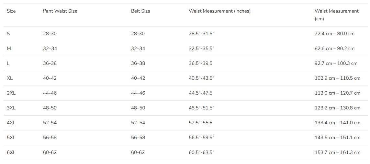Click the 6XL size cell
This screenshot has width=370, height=164.
pyautogui.click(x=11, y=152)
